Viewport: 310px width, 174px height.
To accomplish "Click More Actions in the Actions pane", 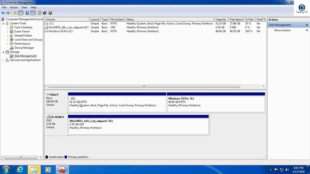I will (282, 30).
